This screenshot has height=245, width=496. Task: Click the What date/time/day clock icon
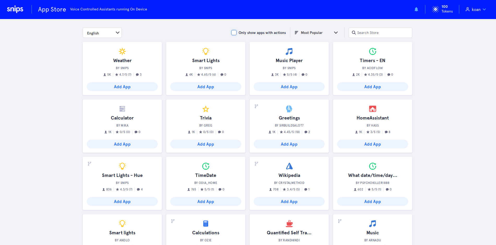click(373, 166)
